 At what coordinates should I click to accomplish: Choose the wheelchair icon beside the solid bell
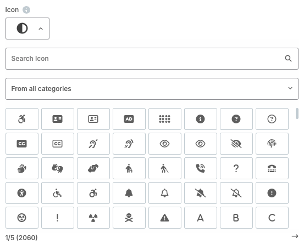(x=93, y=193)
